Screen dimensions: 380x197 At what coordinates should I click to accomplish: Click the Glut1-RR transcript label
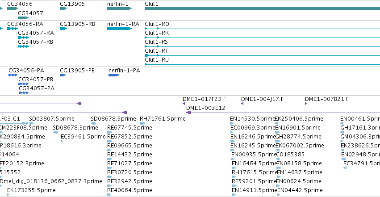tap(157, 33)
